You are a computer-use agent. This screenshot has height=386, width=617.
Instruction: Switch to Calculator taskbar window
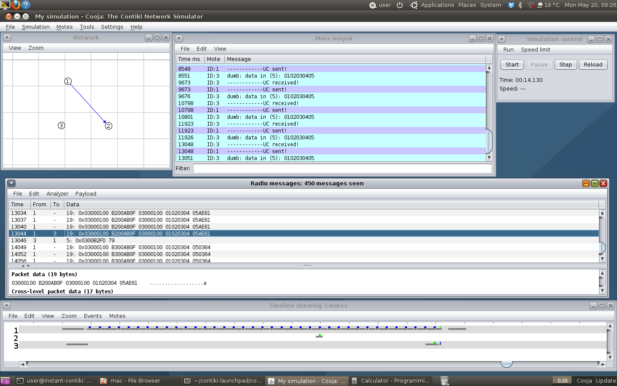pyautogui.click(x=390, y=381)
